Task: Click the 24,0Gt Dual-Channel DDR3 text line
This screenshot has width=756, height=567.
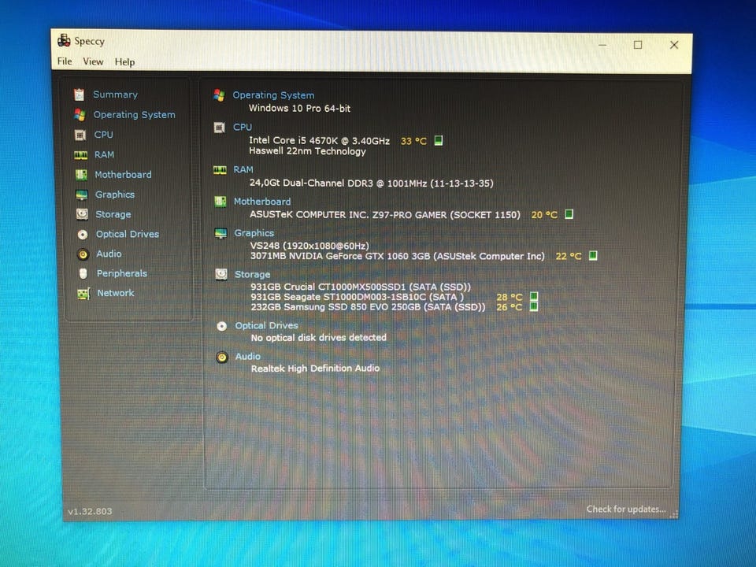Action: pyautogui.click(x=371, y=183)
